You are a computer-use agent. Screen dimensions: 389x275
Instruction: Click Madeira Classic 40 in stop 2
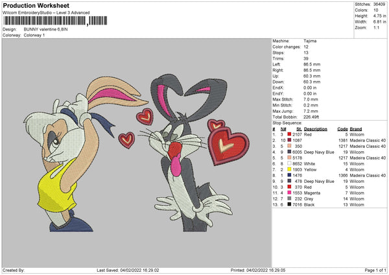click(x=368, y=140)
